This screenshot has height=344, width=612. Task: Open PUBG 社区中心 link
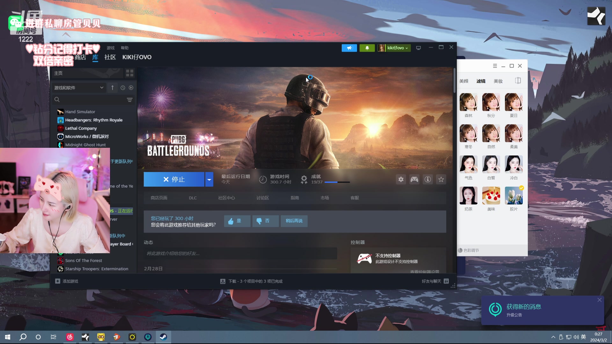[226, 198]
